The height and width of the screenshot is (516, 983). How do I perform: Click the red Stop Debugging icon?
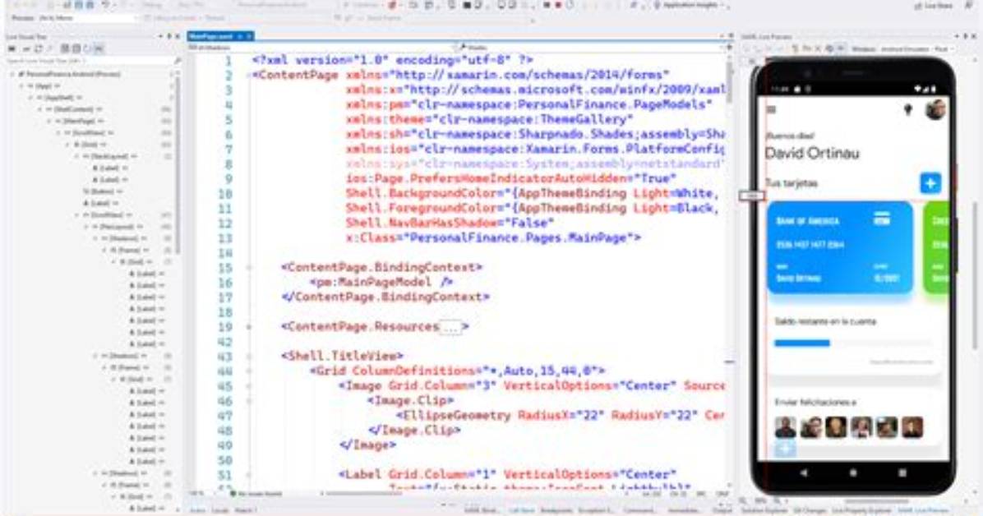pos(557,5)
